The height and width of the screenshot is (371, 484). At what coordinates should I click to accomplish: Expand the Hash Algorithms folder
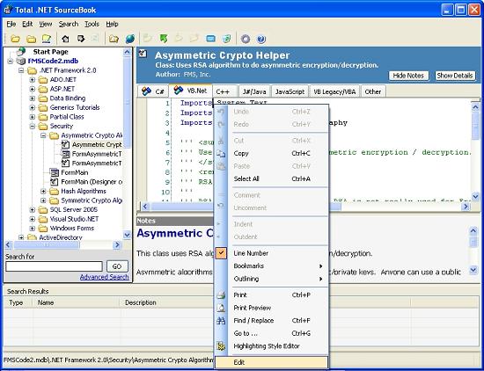(43, 191)
